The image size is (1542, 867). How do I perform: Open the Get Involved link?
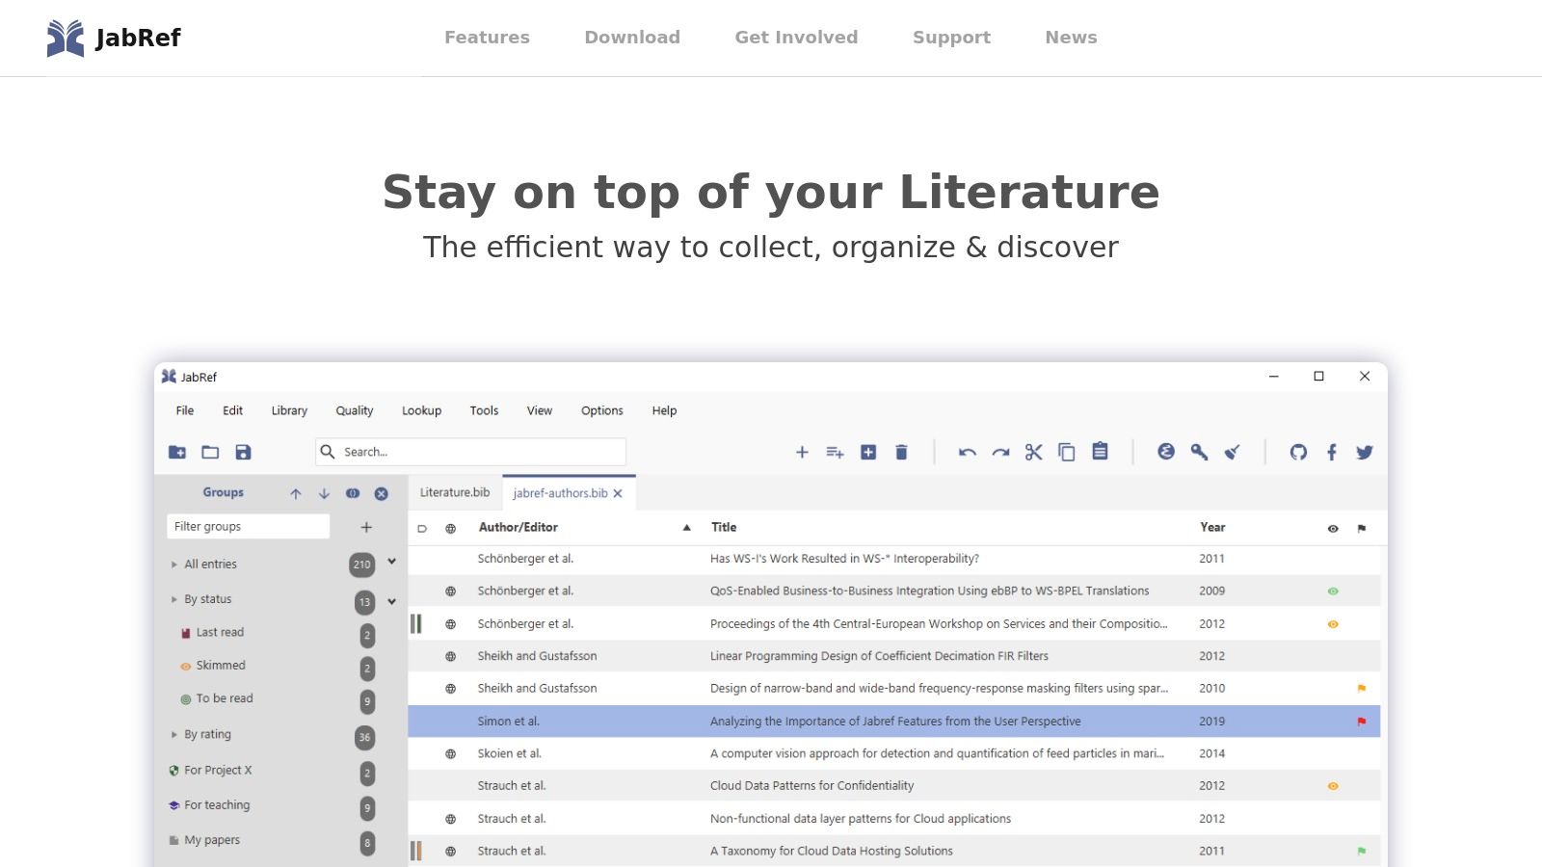coord(796,38)
